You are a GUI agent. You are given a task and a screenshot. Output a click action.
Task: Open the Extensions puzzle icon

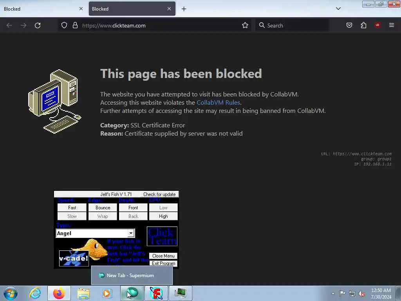[363, 25]
